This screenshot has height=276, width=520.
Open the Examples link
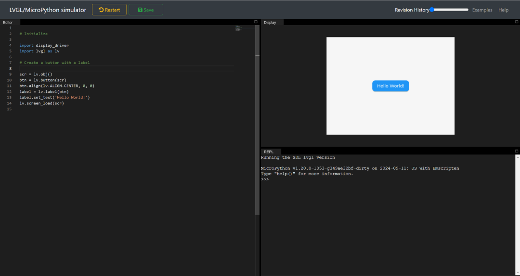482,10
